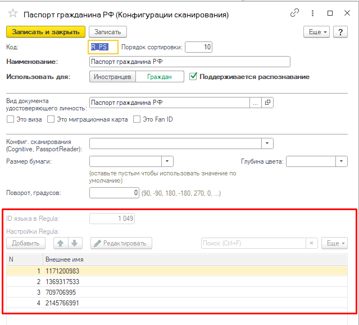359x325 pixels.
Task: Expand the 'Глубина цвета' dropdown
Action: point(342,161)
